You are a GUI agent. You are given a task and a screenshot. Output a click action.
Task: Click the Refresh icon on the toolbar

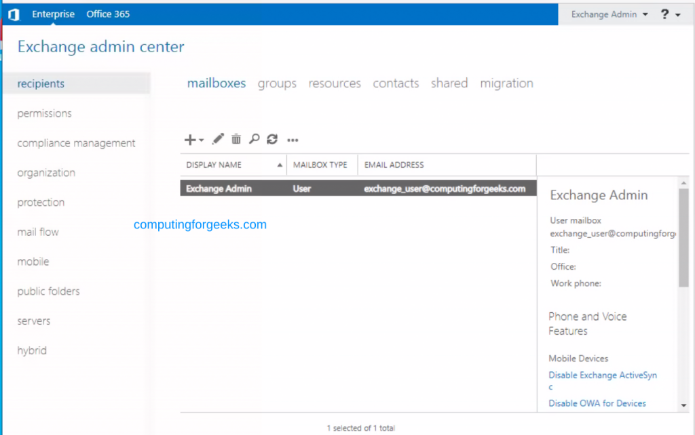(272, 139)
